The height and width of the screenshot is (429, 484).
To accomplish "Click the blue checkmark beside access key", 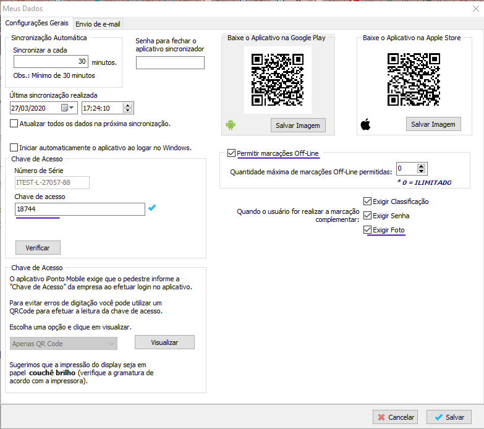I will (x=152, y=208).
